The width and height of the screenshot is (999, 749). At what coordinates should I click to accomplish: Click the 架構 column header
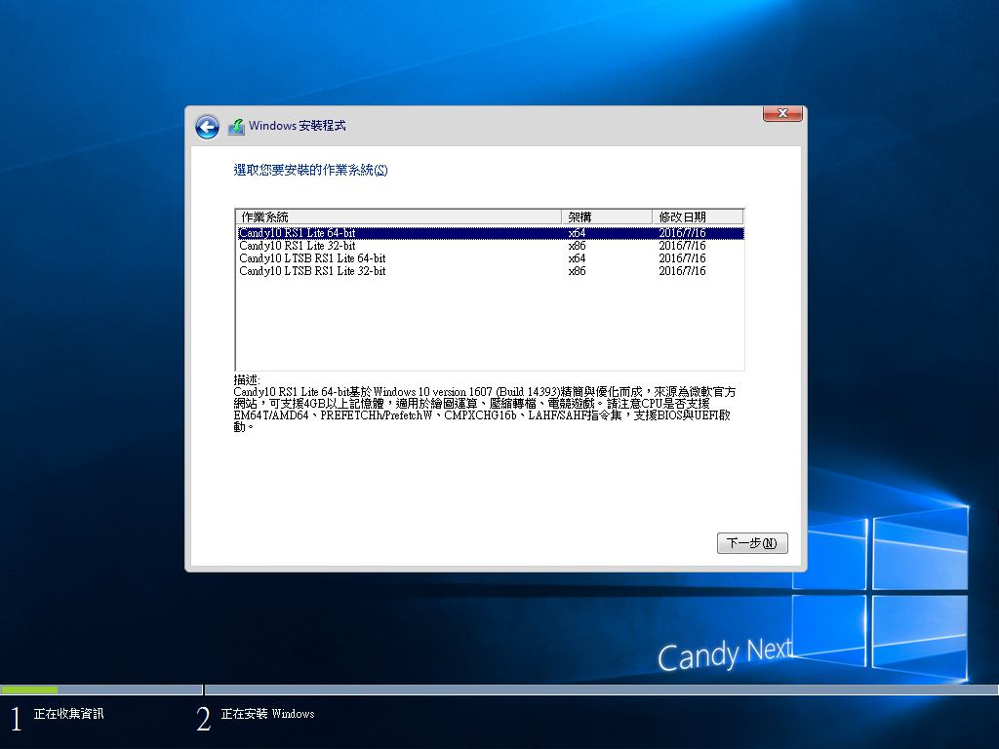[607, 217]
